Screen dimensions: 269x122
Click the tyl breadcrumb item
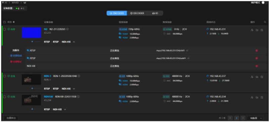click(x=24, y=3)
